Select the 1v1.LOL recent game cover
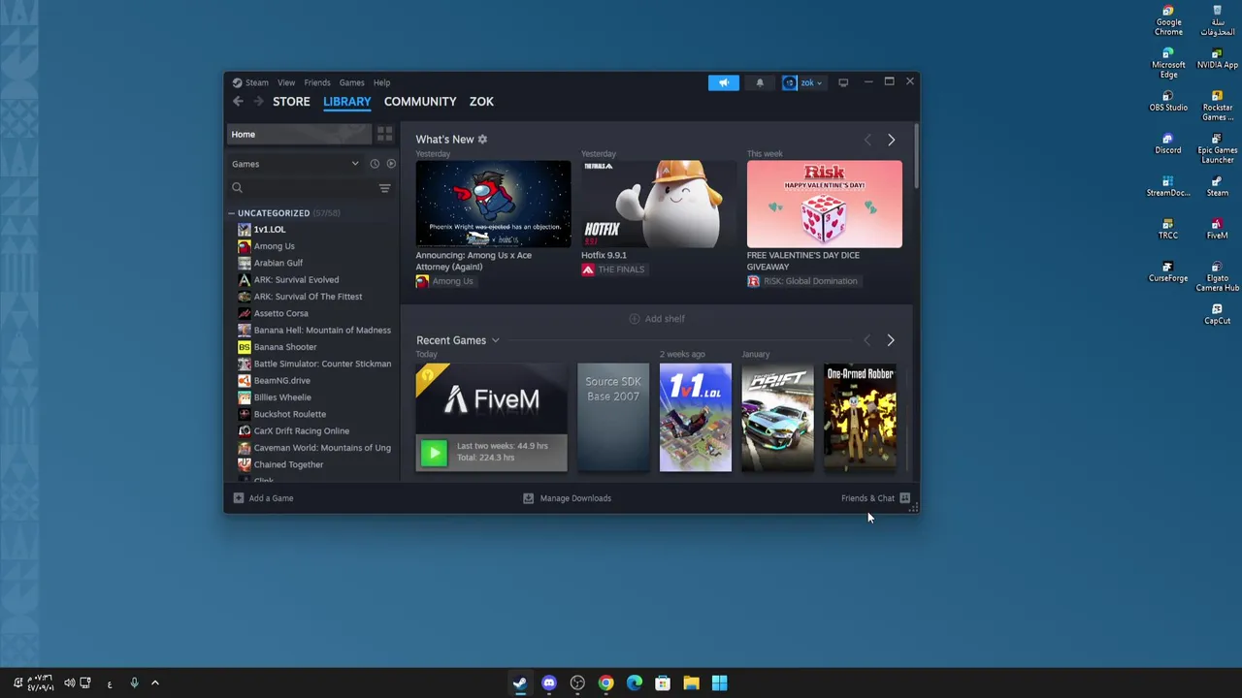1242x698 pixels. (696, 417)
